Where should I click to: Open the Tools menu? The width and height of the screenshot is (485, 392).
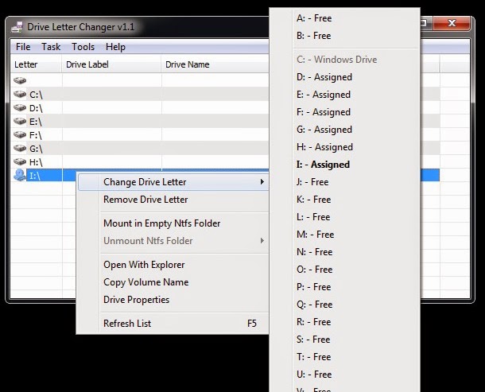point(83,47)
